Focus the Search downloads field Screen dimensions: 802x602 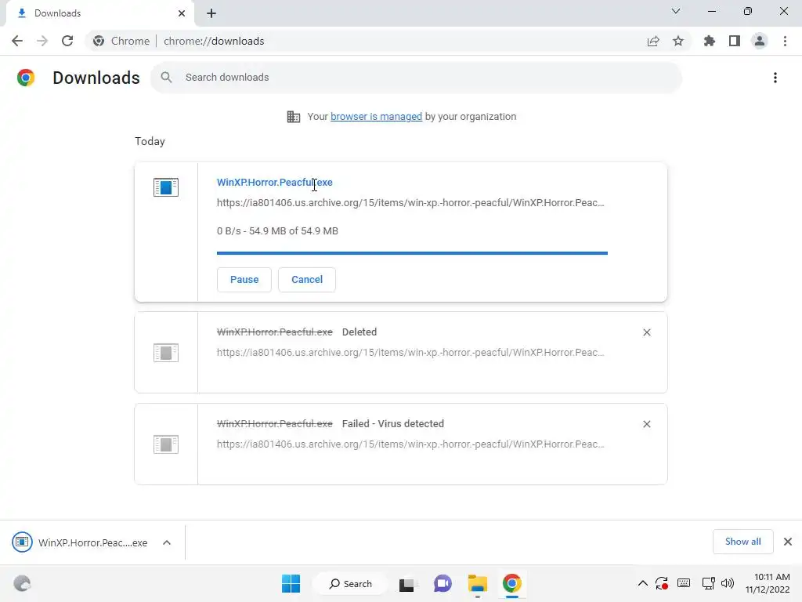(416, 78)
